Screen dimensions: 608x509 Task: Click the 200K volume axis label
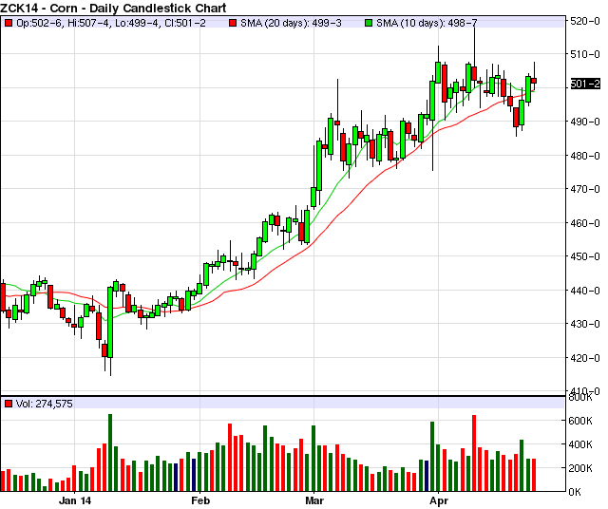tap(580, 468)
